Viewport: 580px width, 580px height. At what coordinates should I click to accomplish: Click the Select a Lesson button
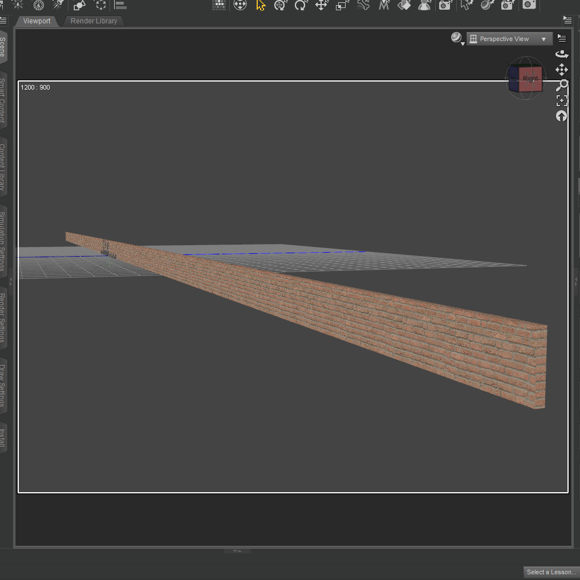[551, 572]
